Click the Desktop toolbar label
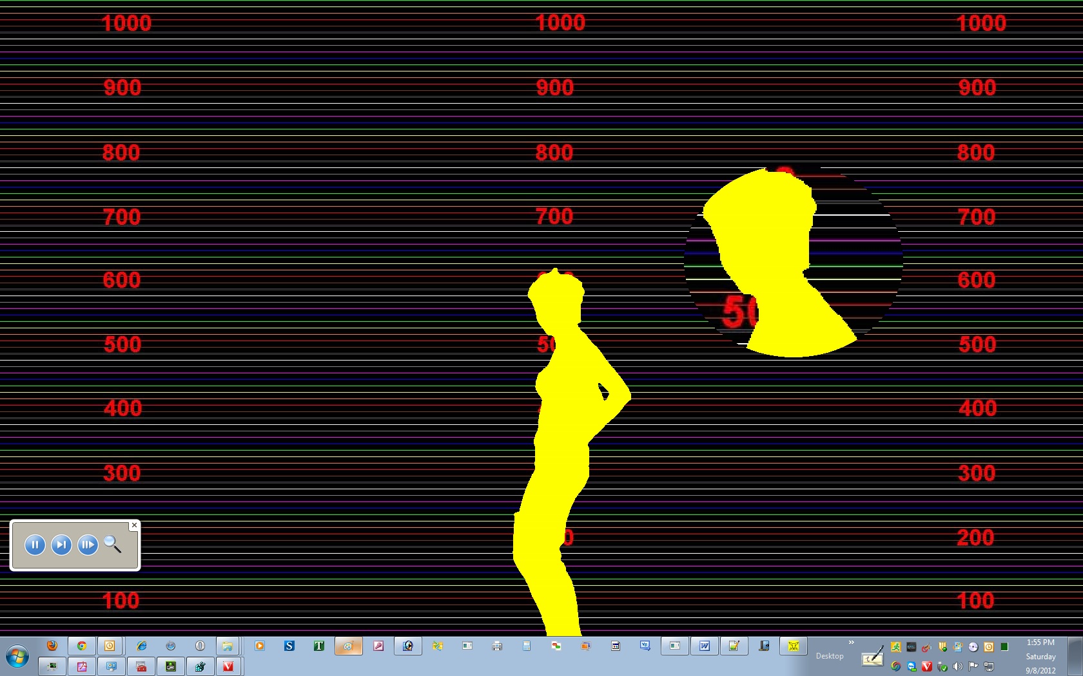The height and width of the screenshot is (676, 1083). (830, 656)
